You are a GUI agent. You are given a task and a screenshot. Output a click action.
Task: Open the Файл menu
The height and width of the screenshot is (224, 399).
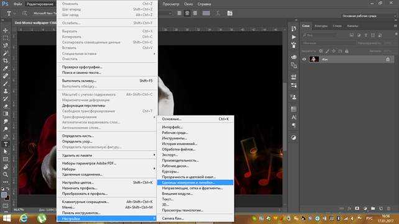[x=18, y=4]
